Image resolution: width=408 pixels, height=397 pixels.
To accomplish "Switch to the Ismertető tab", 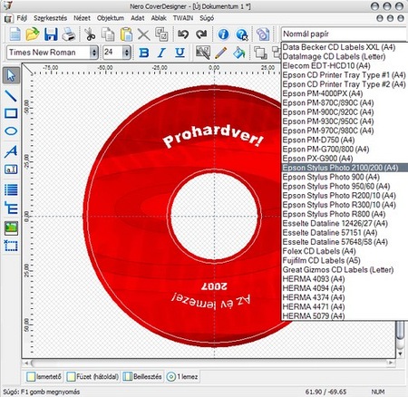I will click(x=44, y=377).
